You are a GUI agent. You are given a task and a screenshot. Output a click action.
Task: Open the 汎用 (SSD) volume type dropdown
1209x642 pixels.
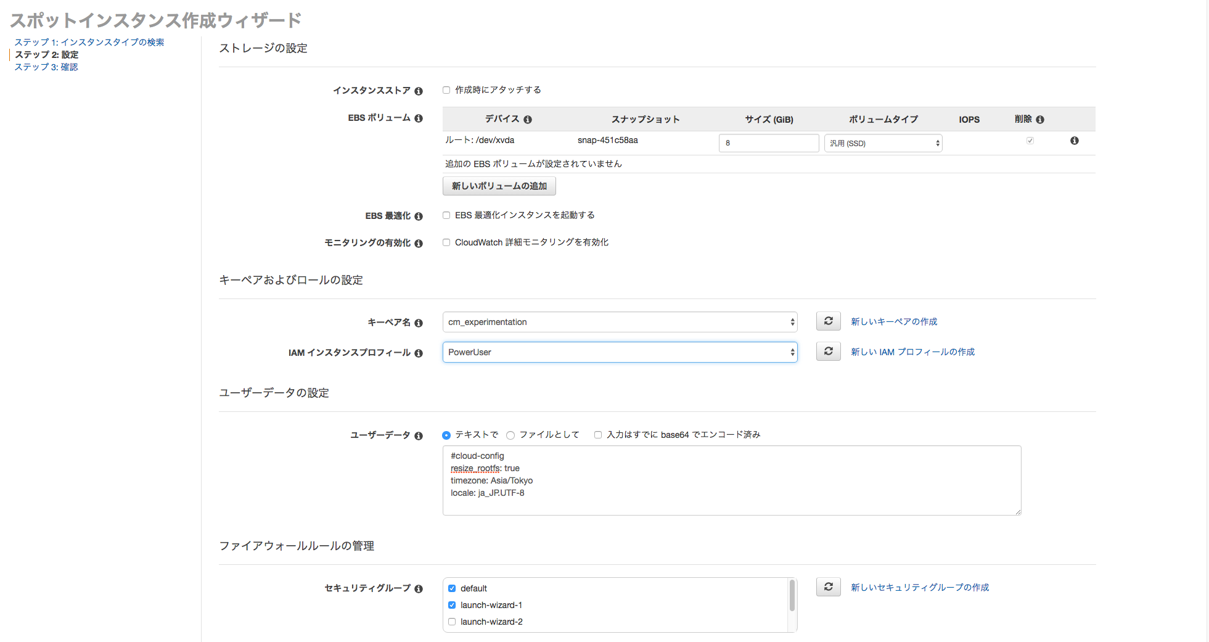[x=883, y=143]
